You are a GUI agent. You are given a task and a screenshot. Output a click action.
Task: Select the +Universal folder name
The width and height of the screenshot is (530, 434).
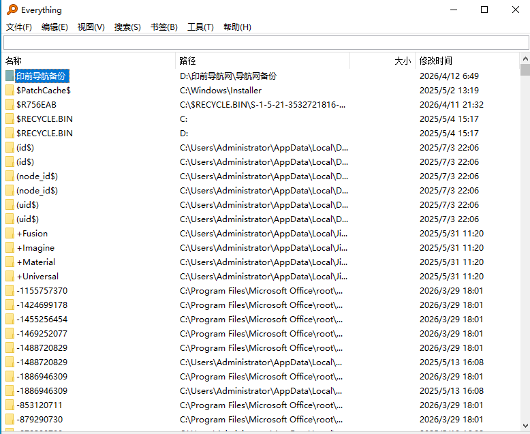click(37, 277)
